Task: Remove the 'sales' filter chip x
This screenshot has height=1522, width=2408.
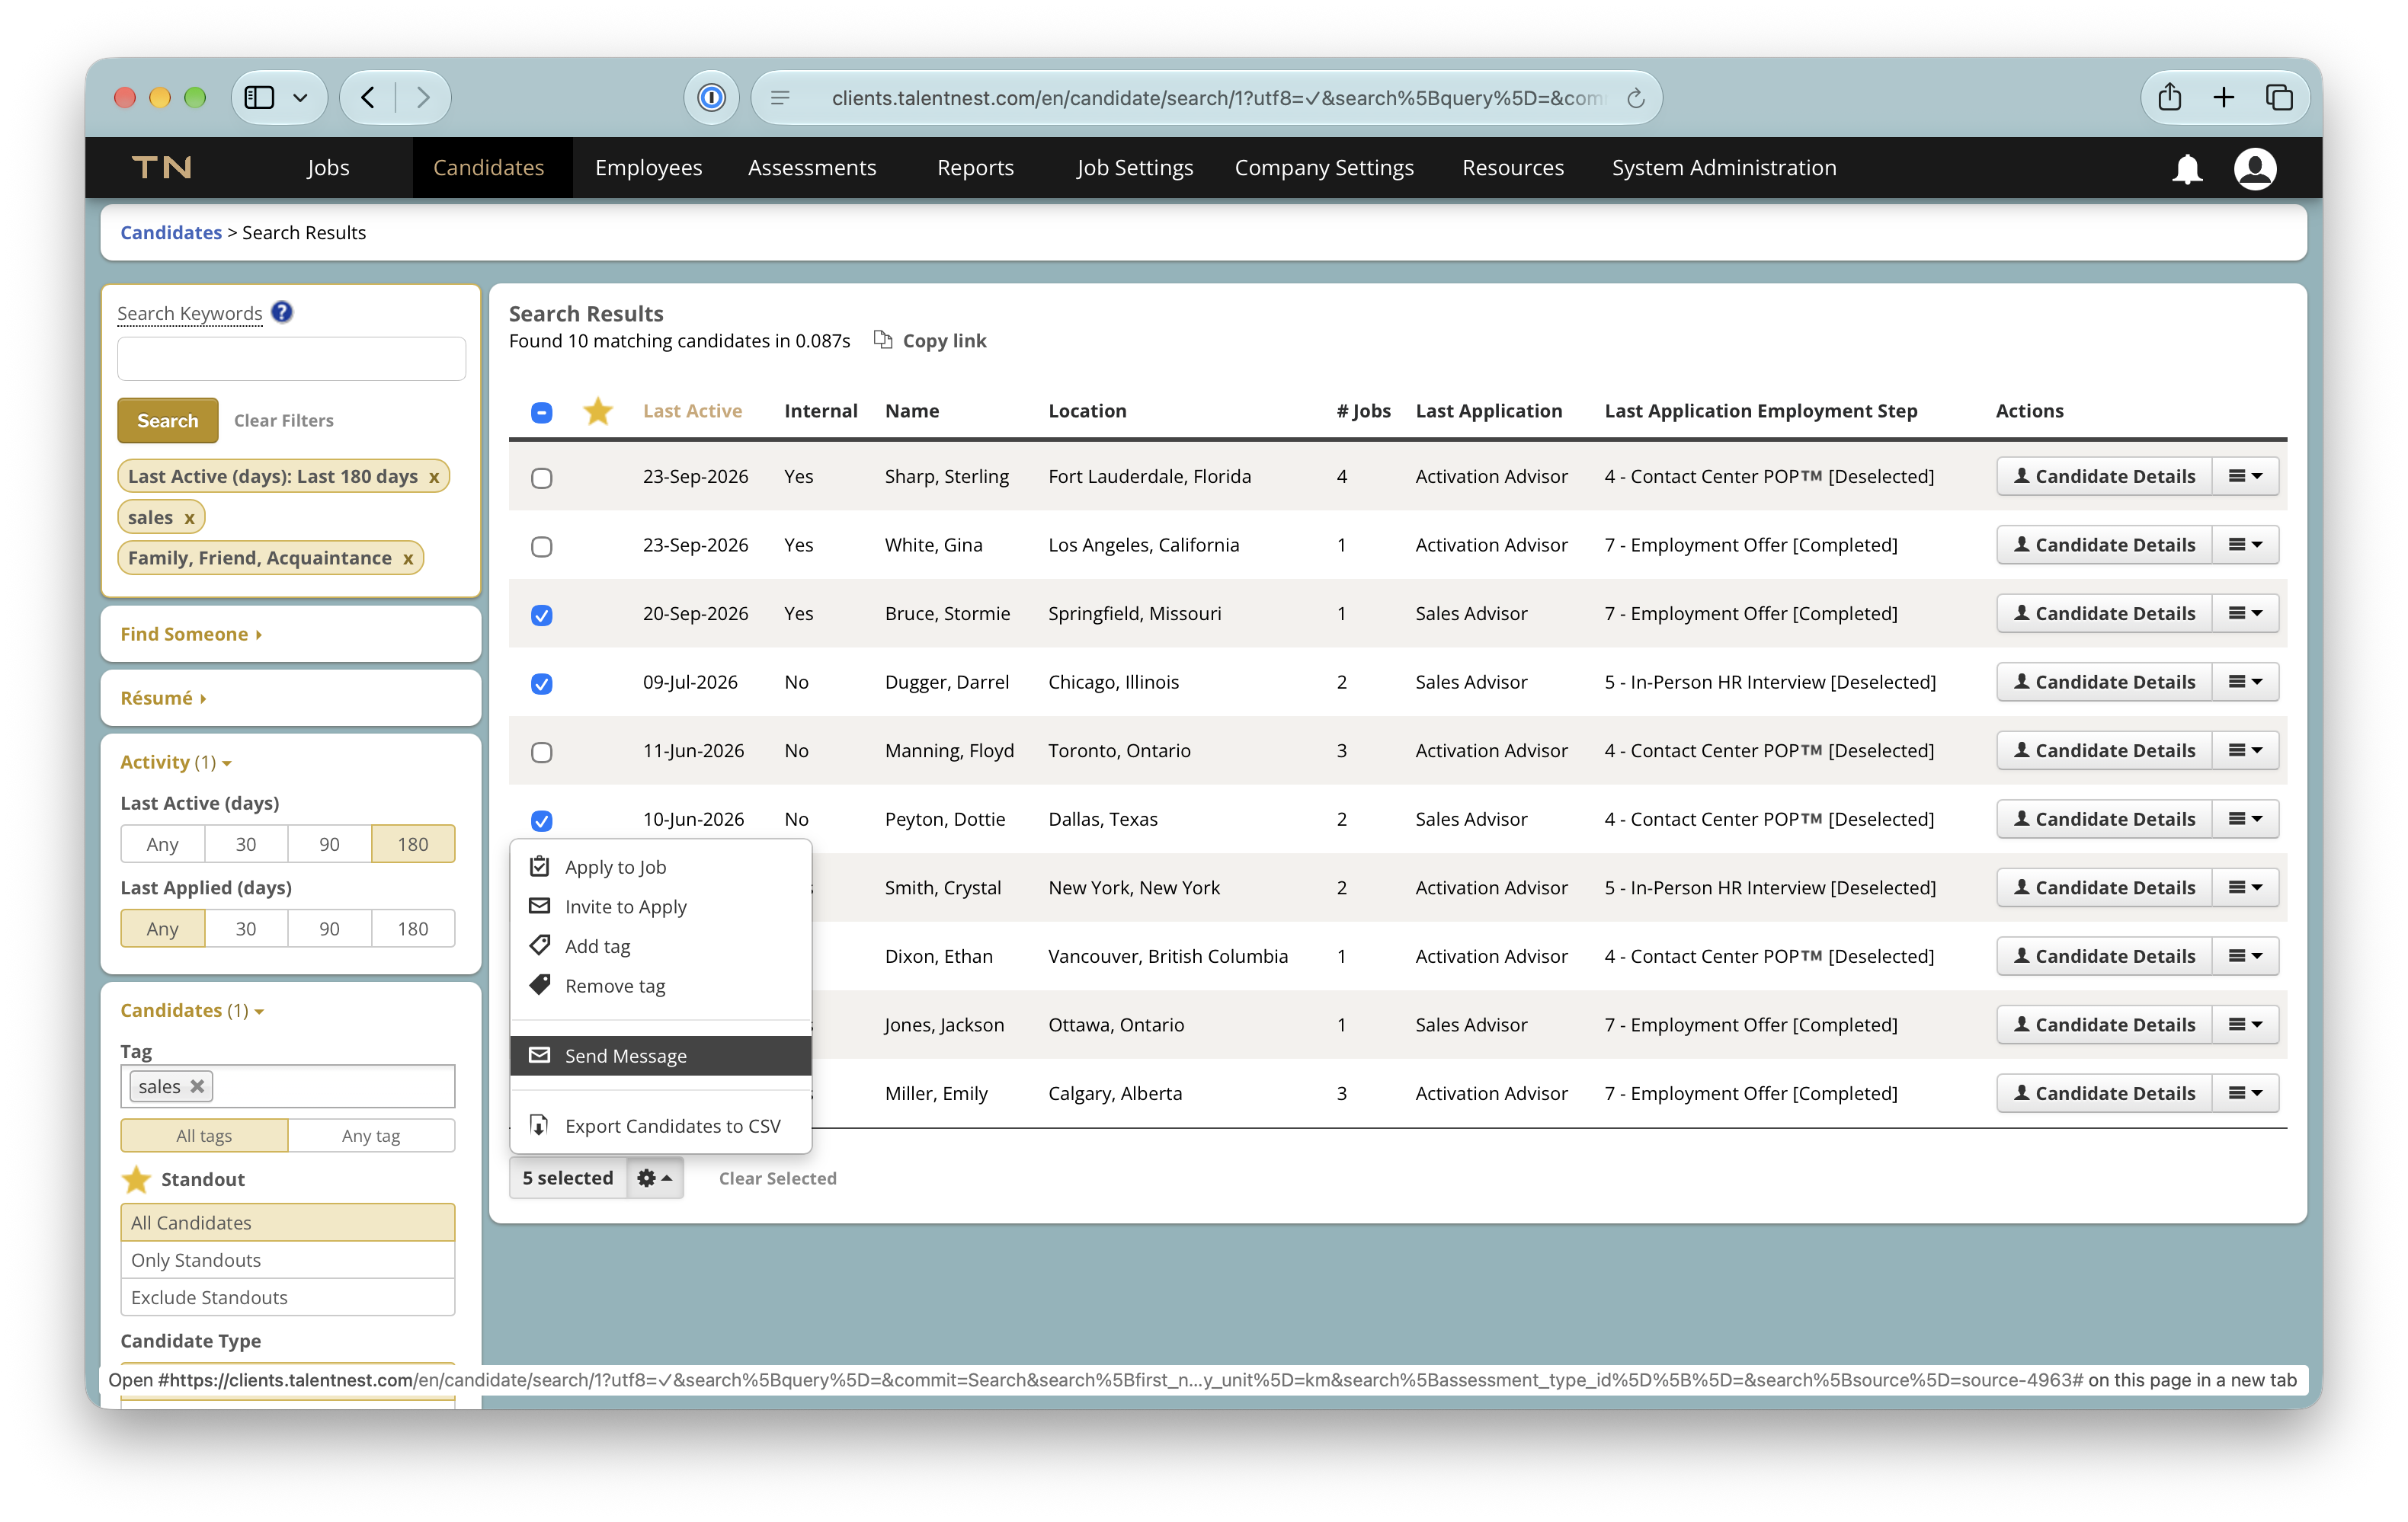Action: tap(189, 518)
